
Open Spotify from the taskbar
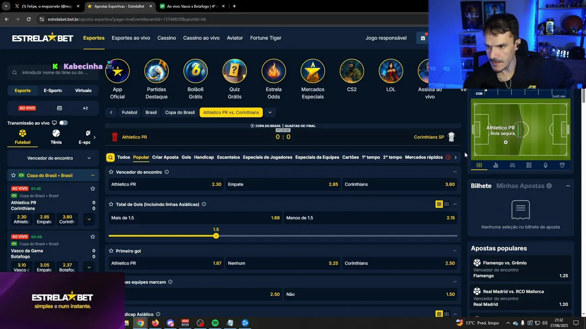[215, 323]
